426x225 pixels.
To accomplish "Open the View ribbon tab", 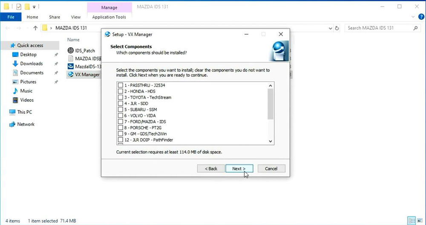I will tap(75, 17).
